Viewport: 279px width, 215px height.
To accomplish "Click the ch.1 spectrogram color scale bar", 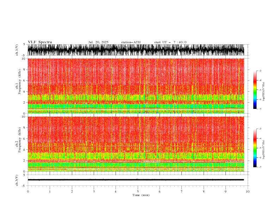I will [x=255, y=90].
